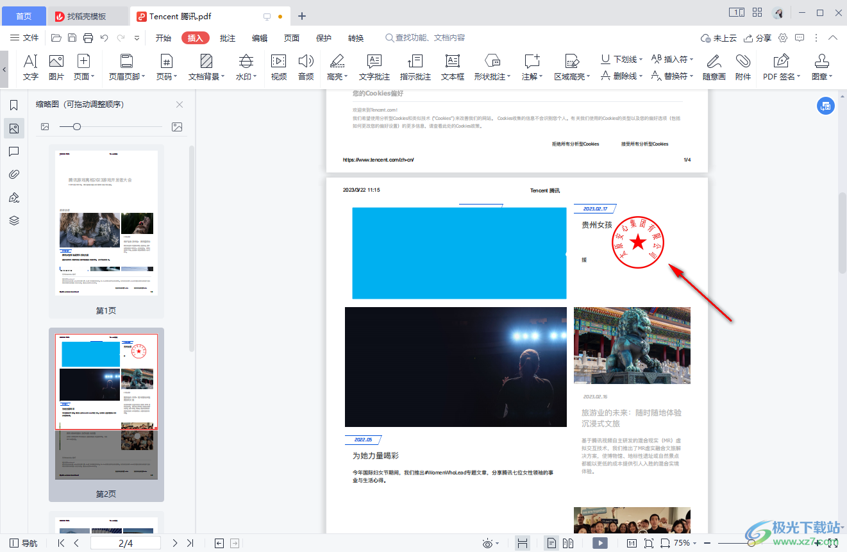Switch to the 找稻壳模板 tab
The width and height of the screenshot is (847, 552).
[87, 16]
